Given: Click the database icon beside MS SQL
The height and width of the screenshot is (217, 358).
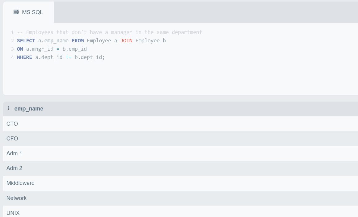Looking at the screenshot, I should point(16,12).
